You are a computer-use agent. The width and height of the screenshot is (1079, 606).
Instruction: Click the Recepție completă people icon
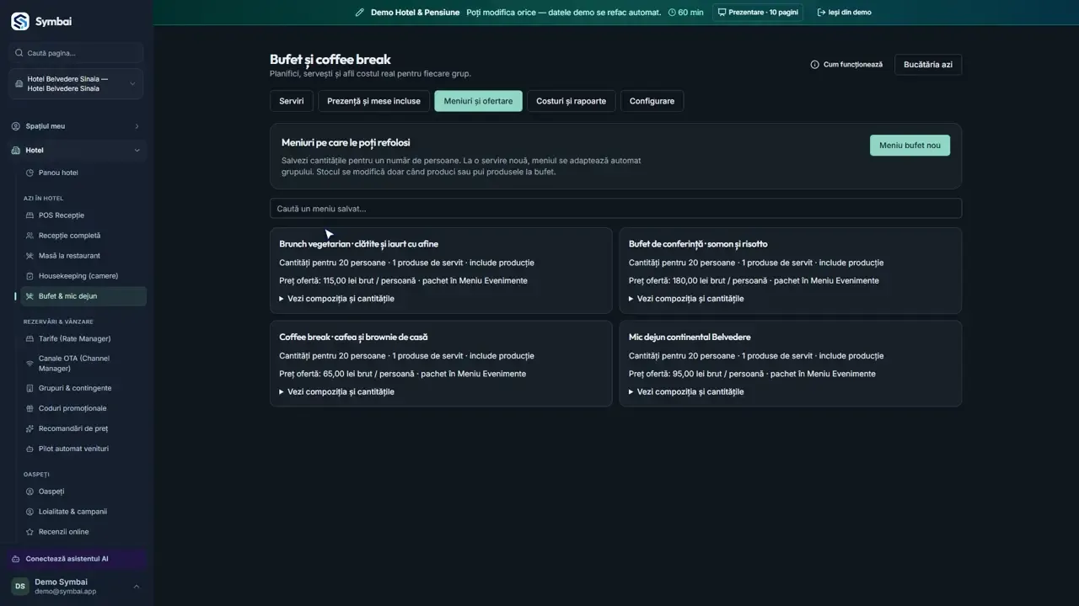point(30,236)
